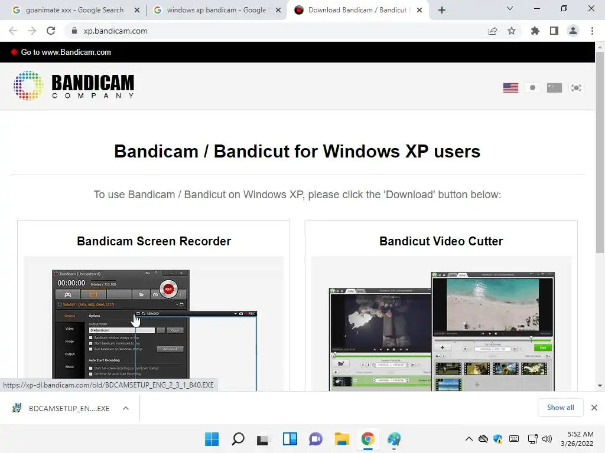Switch to goanimate xxx Google Search tab

coord(75,10)
